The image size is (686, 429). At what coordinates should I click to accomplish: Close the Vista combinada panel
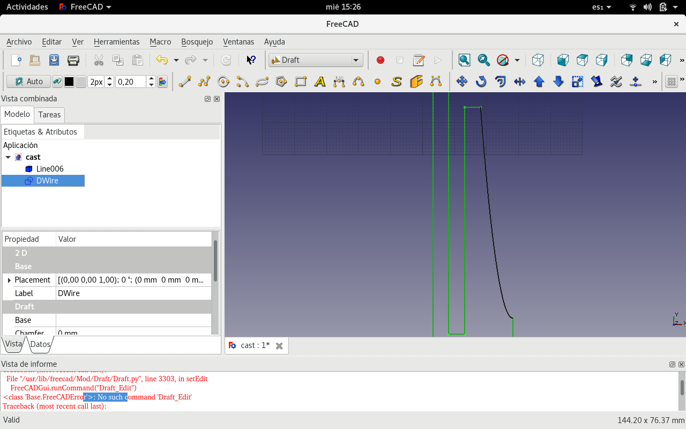click(217, 99)
